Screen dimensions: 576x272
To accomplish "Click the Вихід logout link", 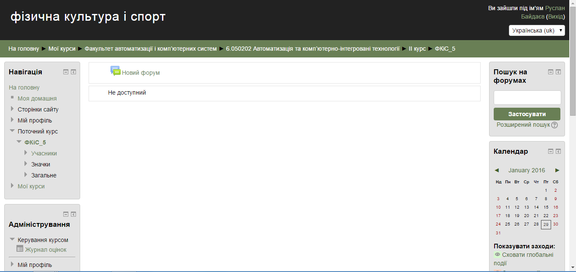I will click(555, 16).
